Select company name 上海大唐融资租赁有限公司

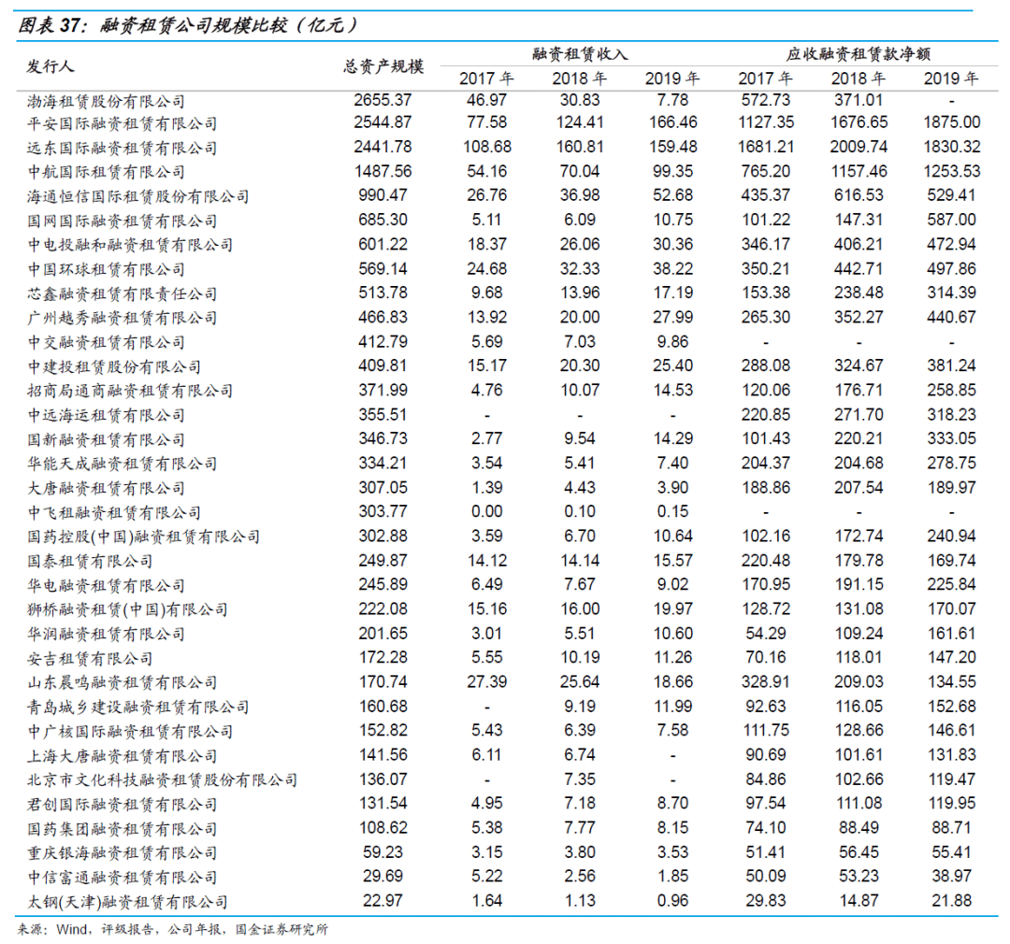click(122, 756)
